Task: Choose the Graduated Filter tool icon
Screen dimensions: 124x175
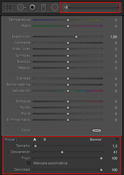Action: tap(43, 7)
